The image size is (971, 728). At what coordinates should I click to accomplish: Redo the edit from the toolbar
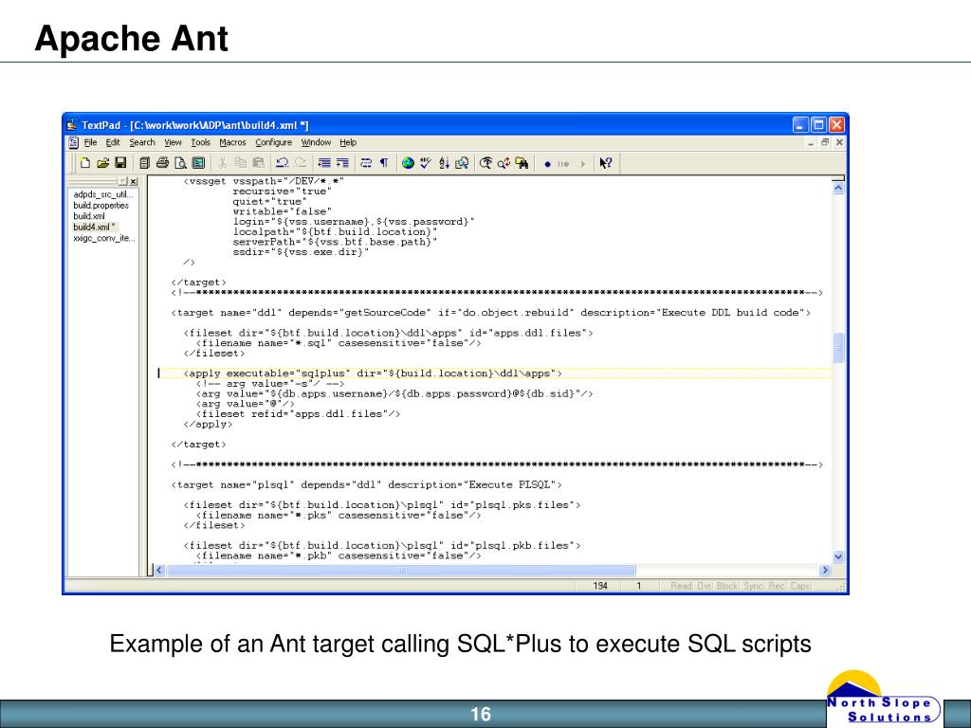point(301,163)
